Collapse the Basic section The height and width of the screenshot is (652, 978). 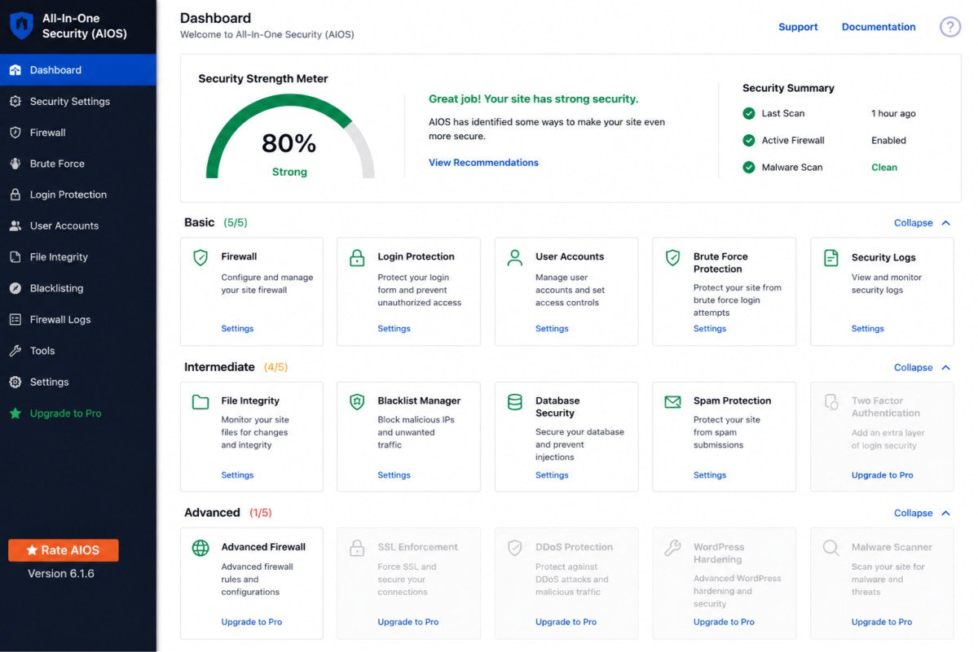[x=923, y=222]
